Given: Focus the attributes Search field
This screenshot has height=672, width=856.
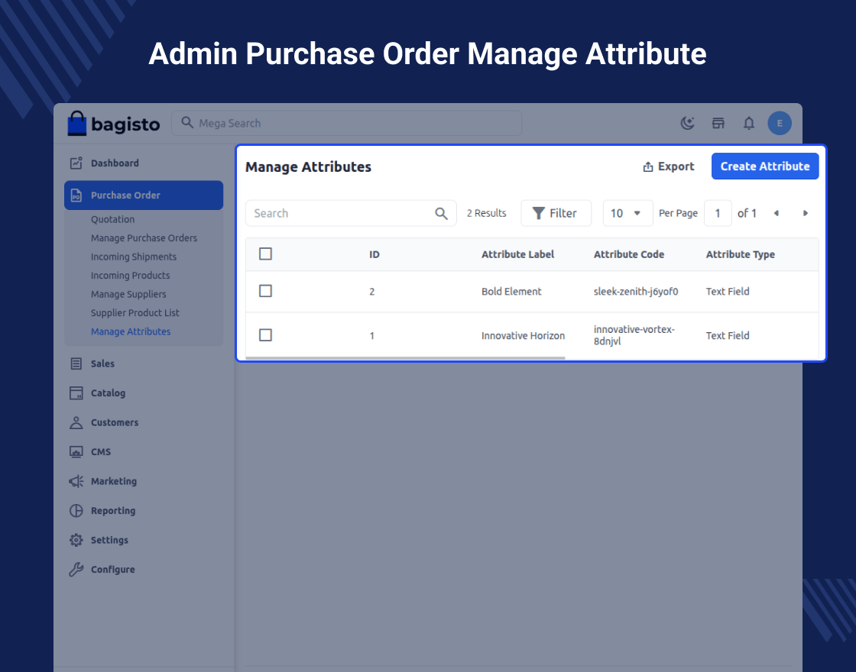Looking at the screenshot, I should point(351,213).
